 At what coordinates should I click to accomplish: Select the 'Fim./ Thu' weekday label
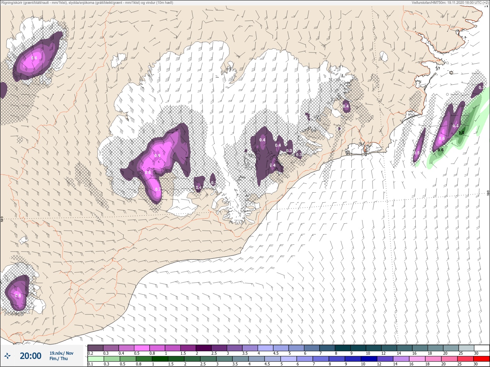click(x=59, y=359)
